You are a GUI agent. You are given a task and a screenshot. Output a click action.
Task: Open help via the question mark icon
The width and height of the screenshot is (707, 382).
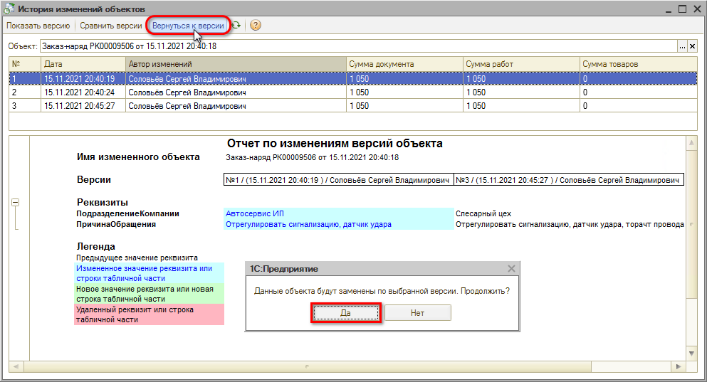256,26
